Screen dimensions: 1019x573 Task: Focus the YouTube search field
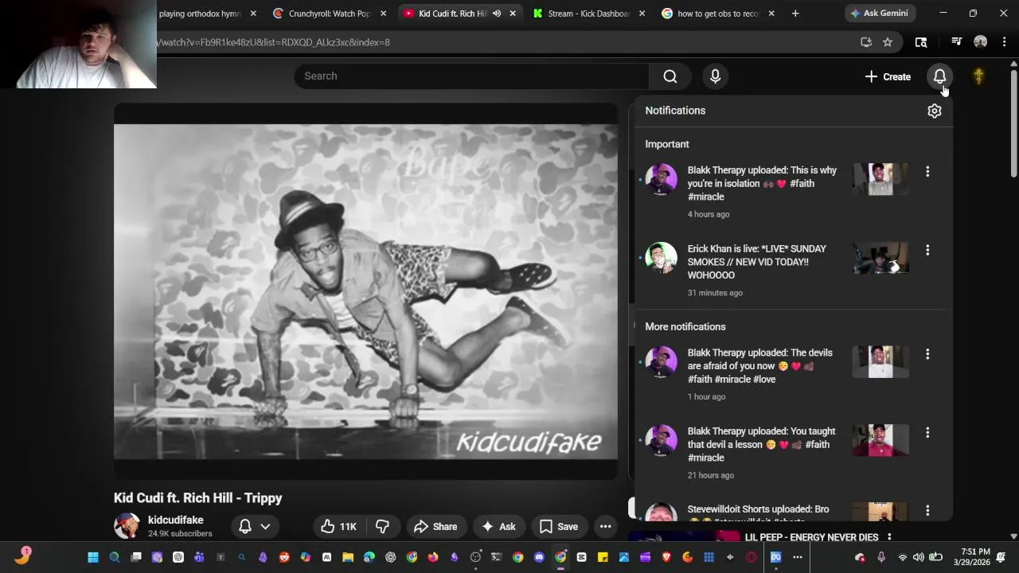tap(472, 76)
